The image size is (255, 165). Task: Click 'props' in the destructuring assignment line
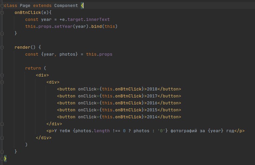106,54
